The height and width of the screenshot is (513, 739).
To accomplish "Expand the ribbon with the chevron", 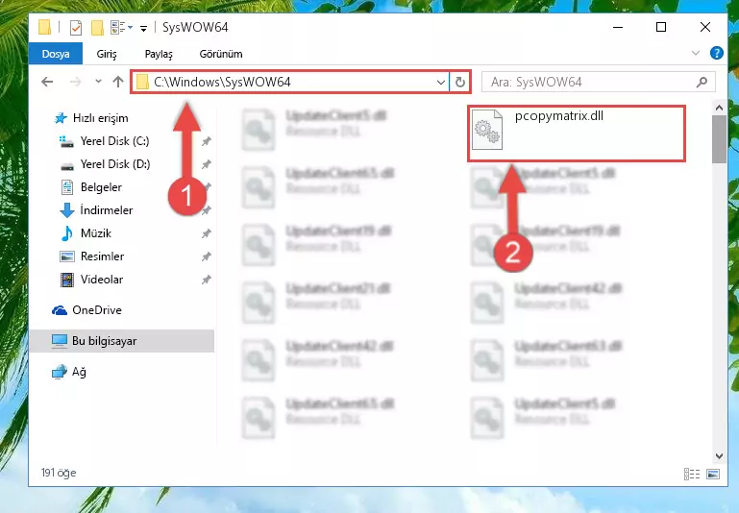I will click(x=695, y=53).
